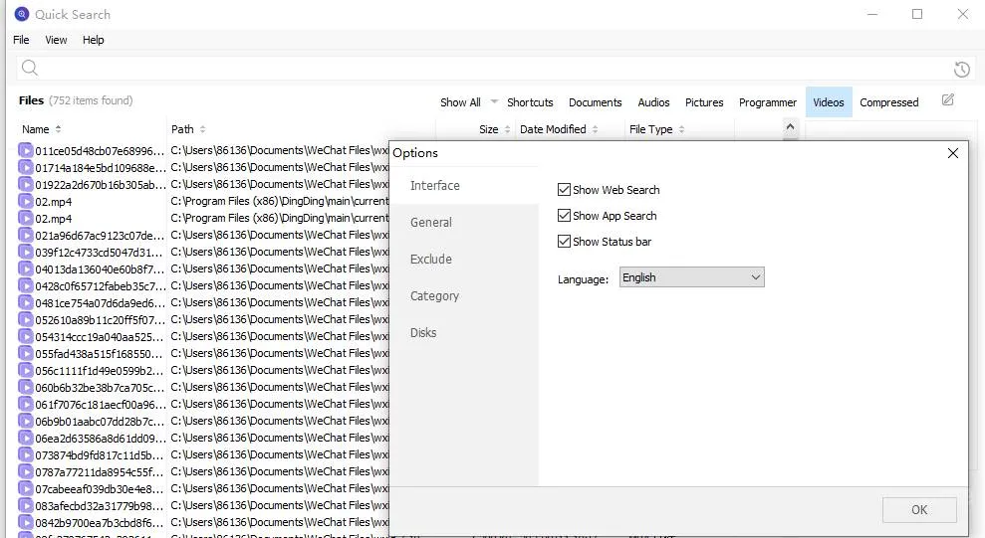Confirm Options dialog with OK

point(919,510)
